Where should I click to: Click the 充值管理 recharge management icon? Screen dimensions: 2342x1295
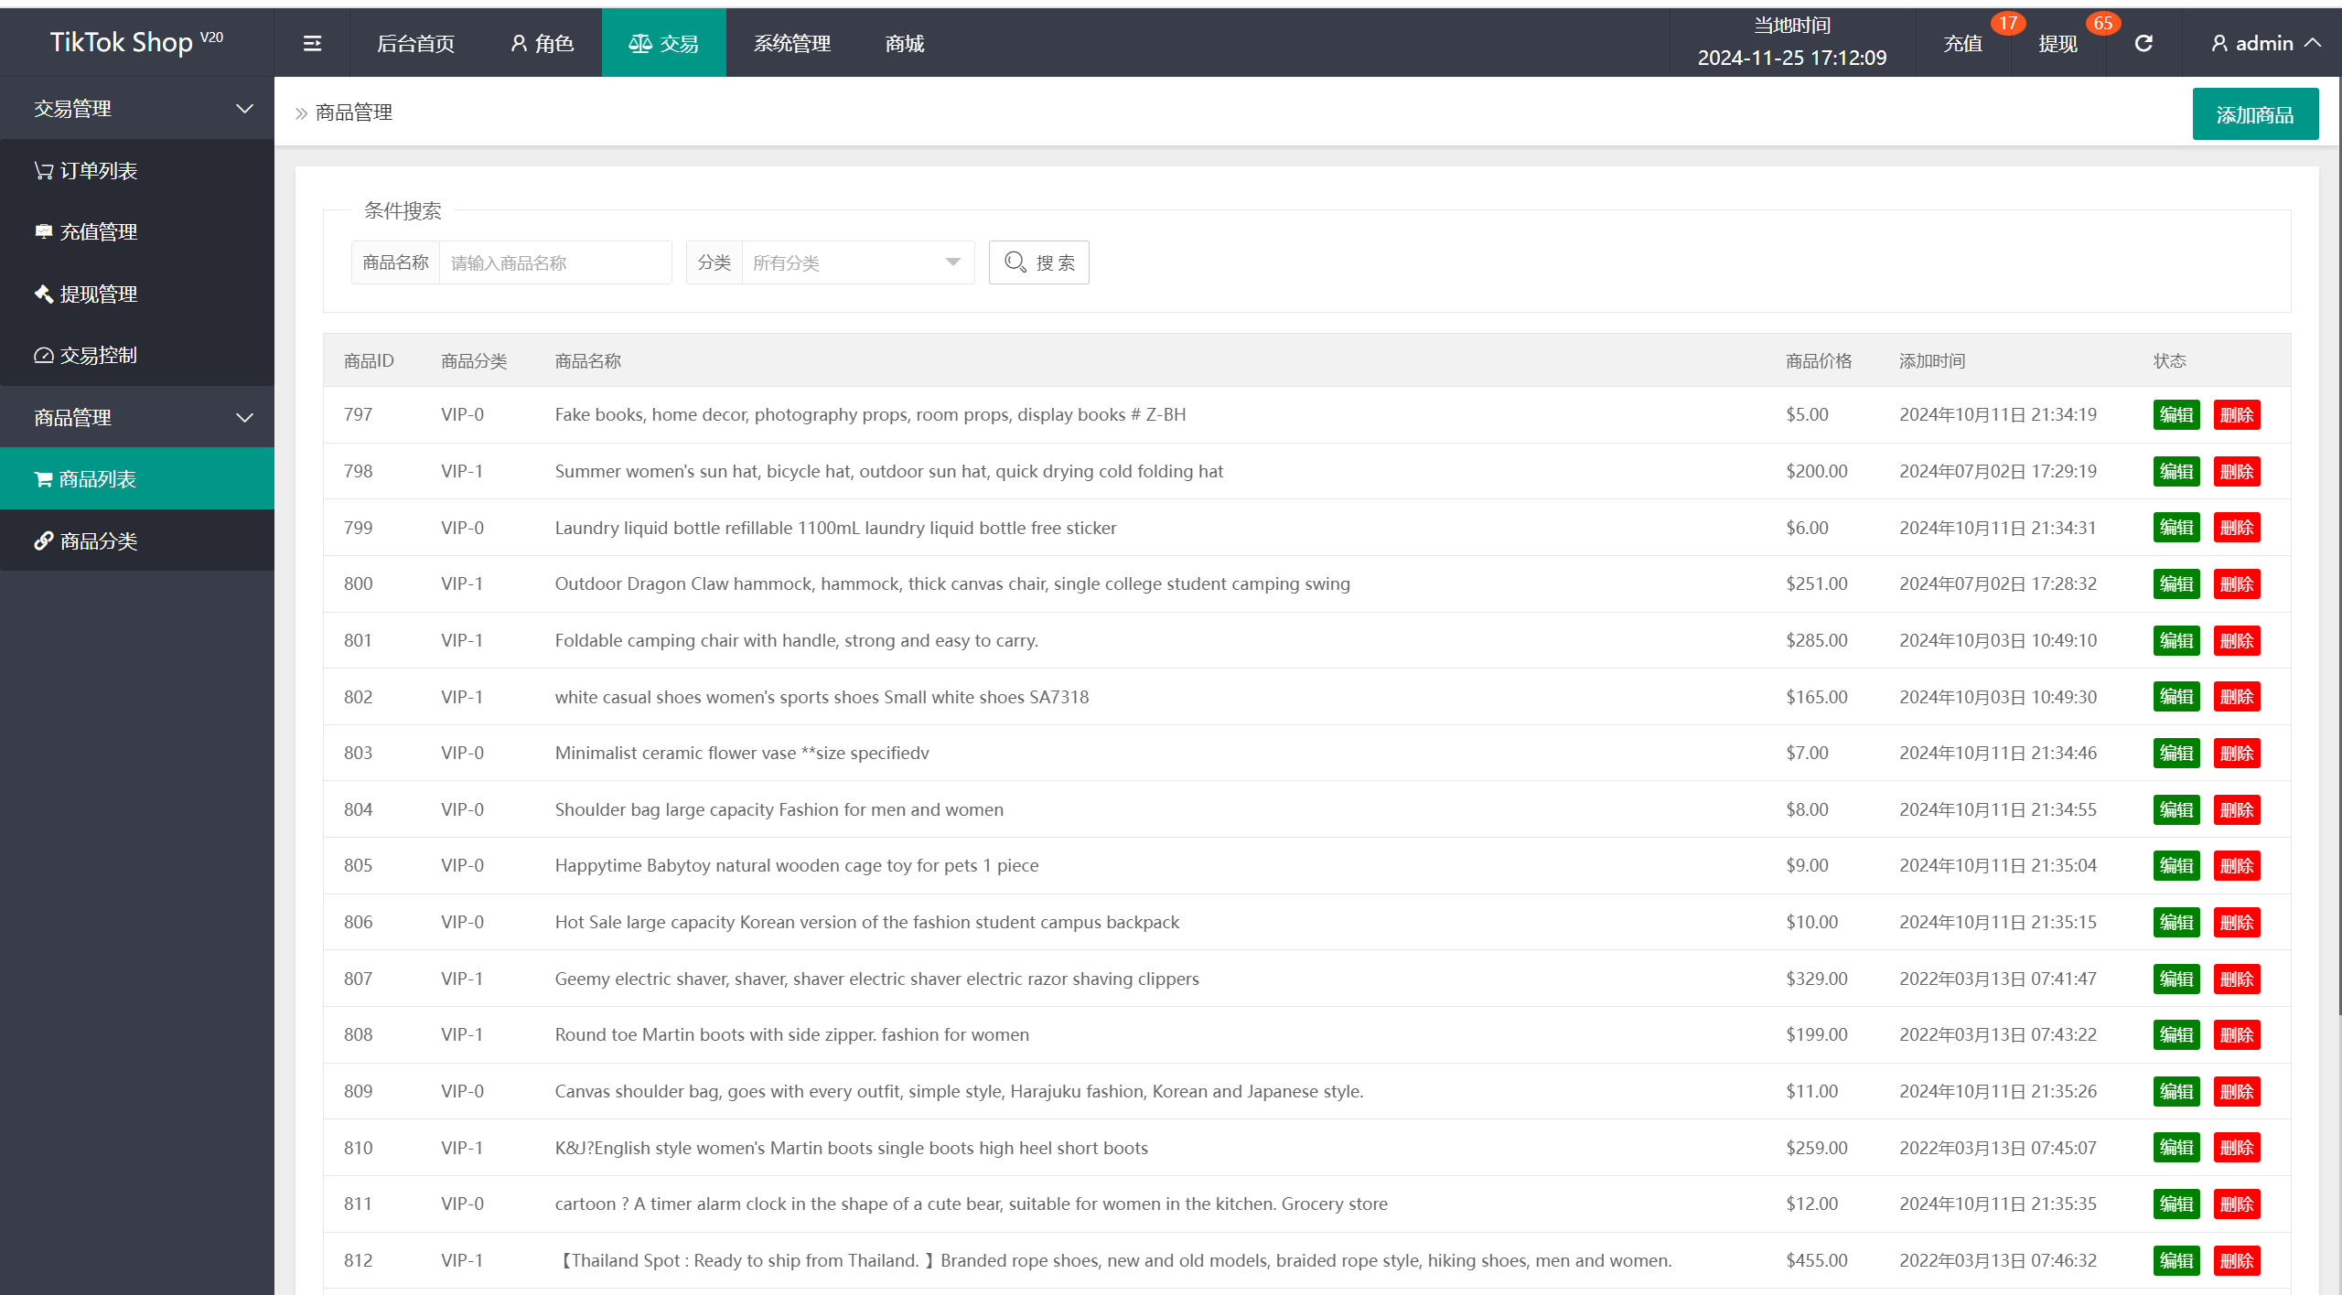[x=43, y=231]
